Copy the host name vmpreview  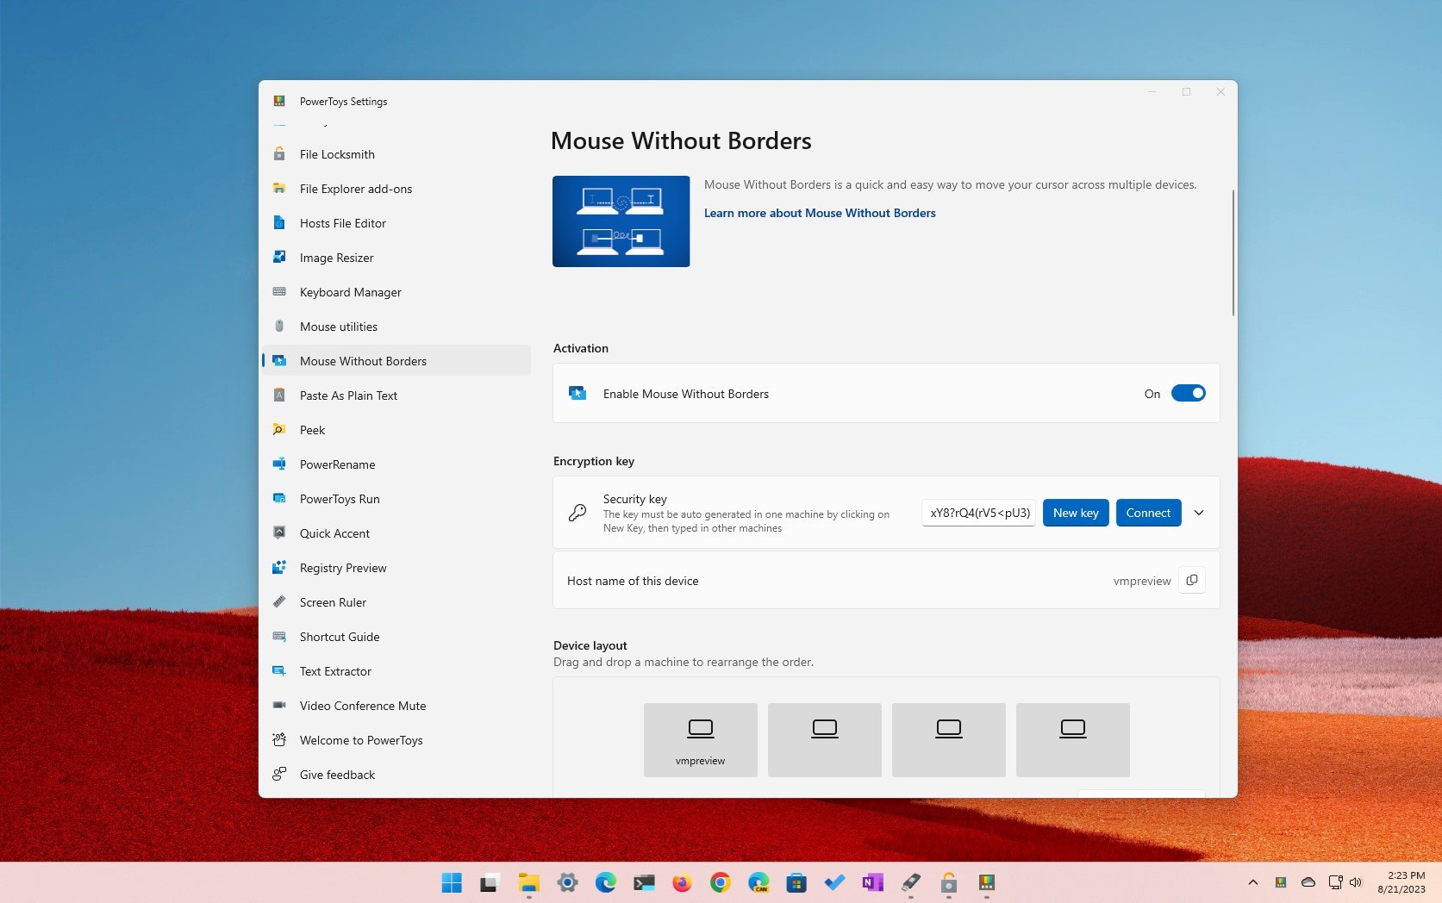pos(1191,580)
